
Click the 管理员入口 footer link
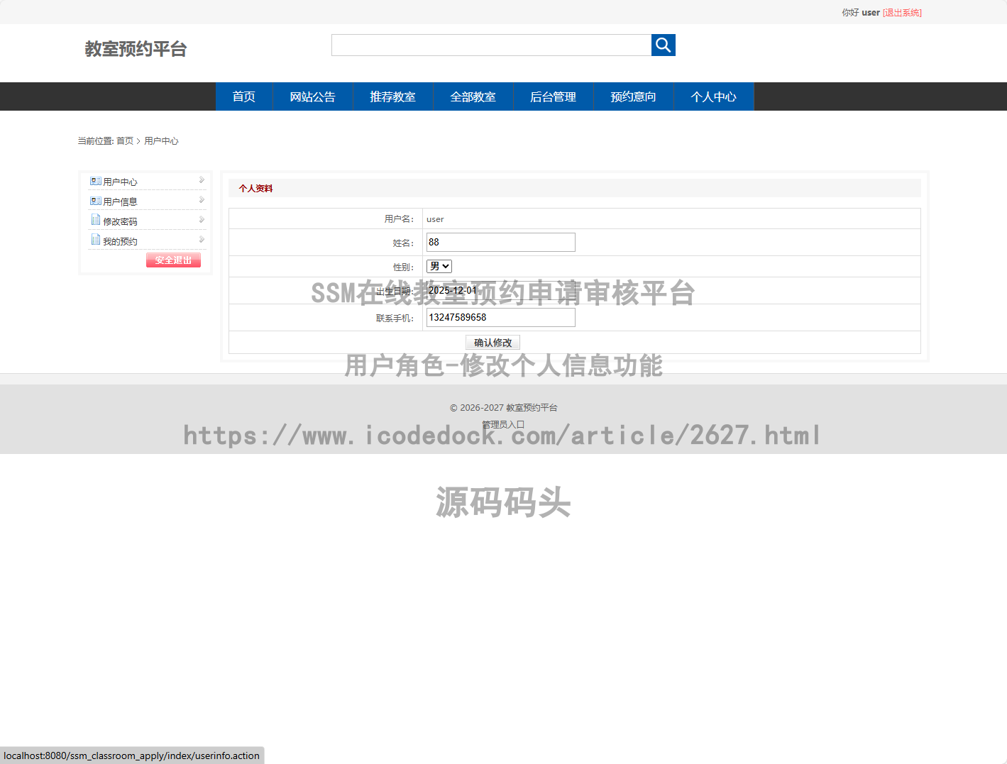coord(502,423)
